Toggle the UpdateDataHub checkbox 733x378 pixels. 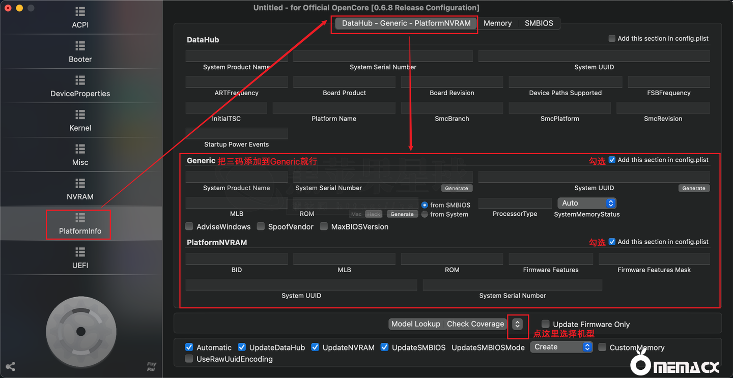tap(242, 347)
